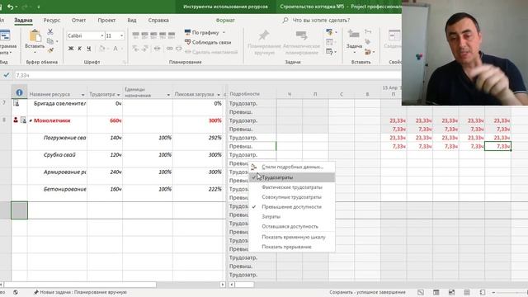This screenshot has height=297, width=528.
Task: Open the Calibri font name dropdown
Action: tap(102, 35)
